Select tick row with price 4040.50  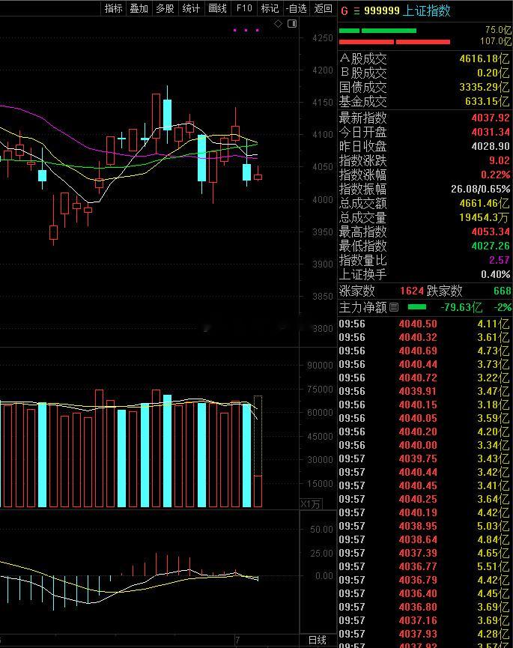[425, 324]
